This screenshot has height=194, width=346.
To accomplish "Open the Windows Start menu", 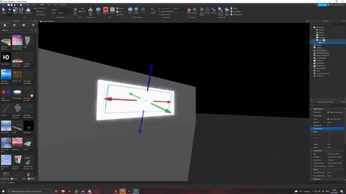I will tap(3, 191).
